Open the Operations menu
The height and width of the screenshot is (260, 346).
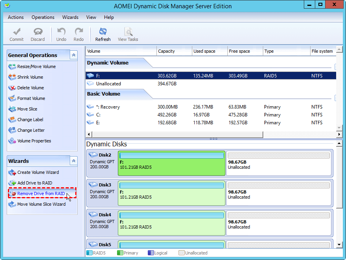coord(43,17)
